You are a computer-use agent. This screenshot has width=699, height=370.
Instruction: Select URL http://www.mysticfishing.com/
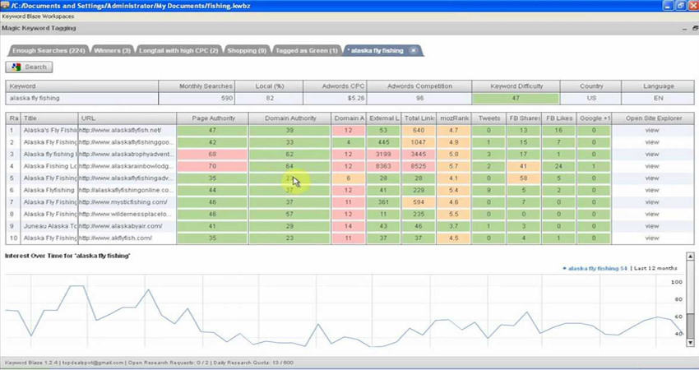(123, 202)
